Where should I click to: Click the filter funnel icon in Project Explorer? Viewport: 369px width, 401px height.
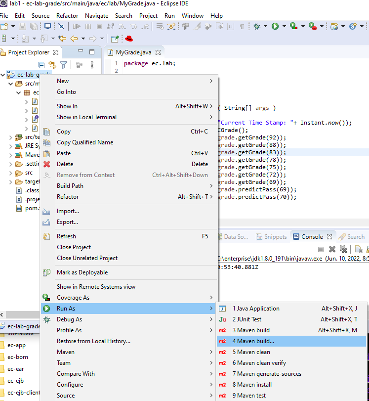[x=63, y=65]
